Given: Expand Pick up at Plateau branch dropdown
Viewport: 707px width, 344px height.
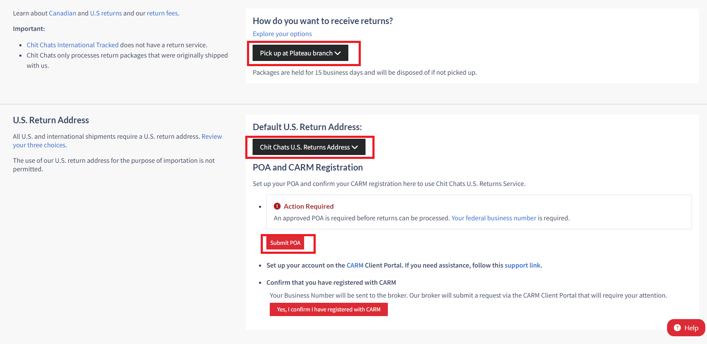Looking at the screenshot, I should point(300,53).
